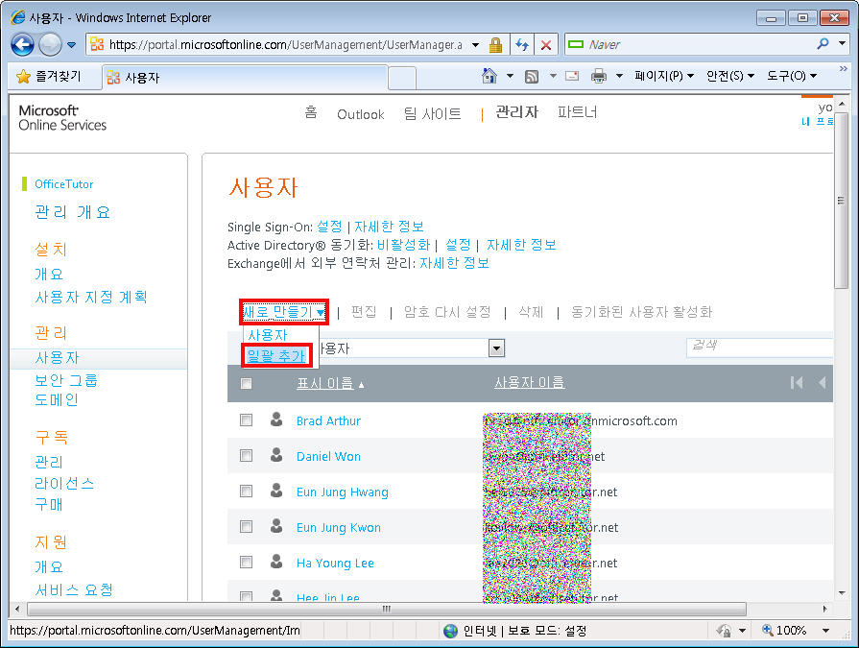Image resolution: width=859 pixels, height=648 pixels.
Task: Click the Read Mail envelope icon
Action: click(x=572, y=76)
